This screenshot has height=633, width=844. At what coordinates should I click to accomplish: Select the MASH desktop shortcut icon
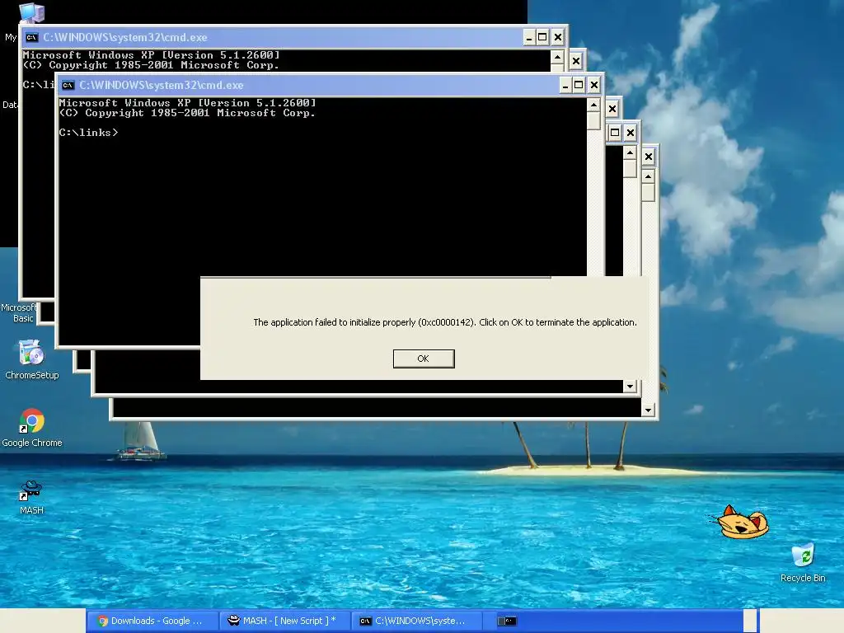[x=31, y=496]
